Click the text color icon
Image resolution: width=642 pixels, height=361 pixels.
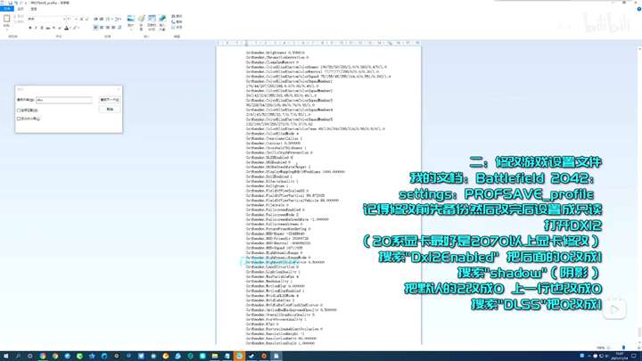click(66, 28)
